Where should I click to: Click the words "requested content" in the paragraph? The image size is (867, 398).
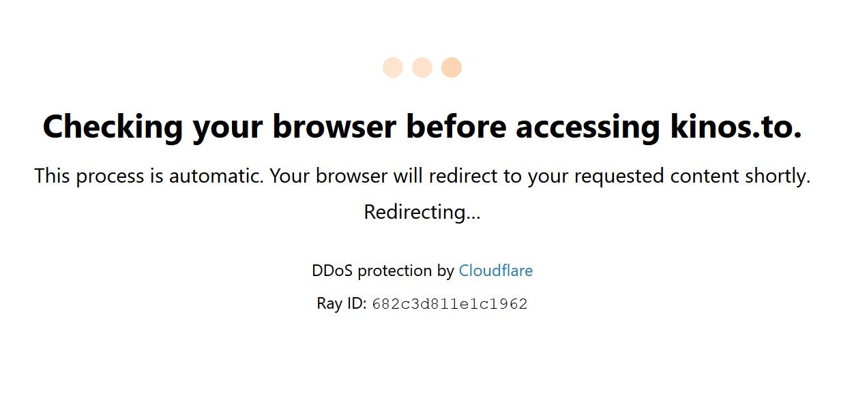[x=653, y=176]
